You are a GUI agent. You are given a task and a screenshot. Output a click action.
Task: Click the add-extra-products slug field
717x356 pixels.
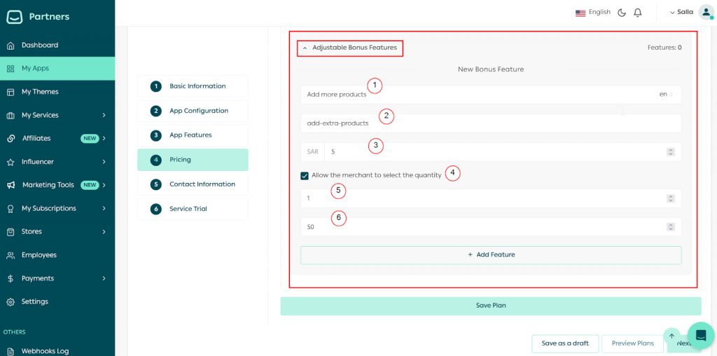click(x=490, y=123)
